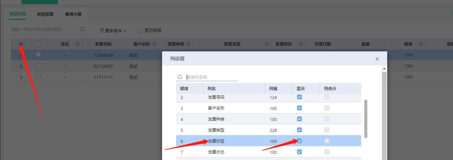Screen dimensions: 453x160
Task: Select 发票类型 row in column list
Action: tap(269, 130)
